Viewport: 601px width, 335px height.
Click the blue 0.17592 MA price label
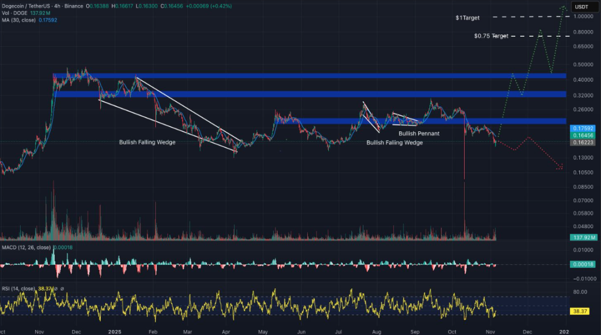(583, 127)
